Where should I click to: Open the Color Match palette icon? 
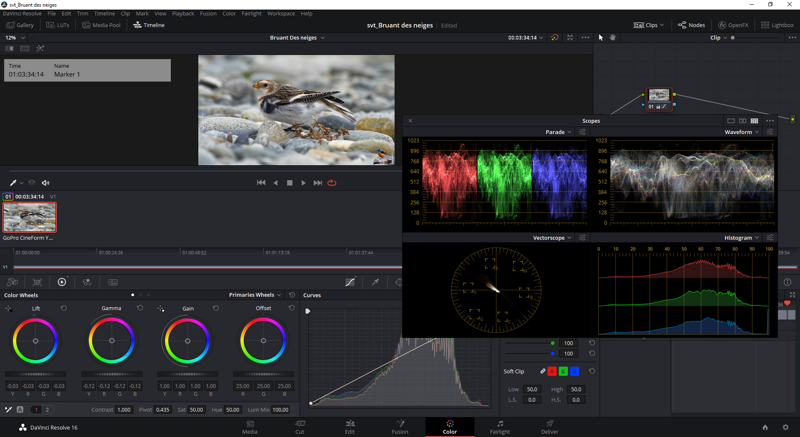(x=37, y=282)
